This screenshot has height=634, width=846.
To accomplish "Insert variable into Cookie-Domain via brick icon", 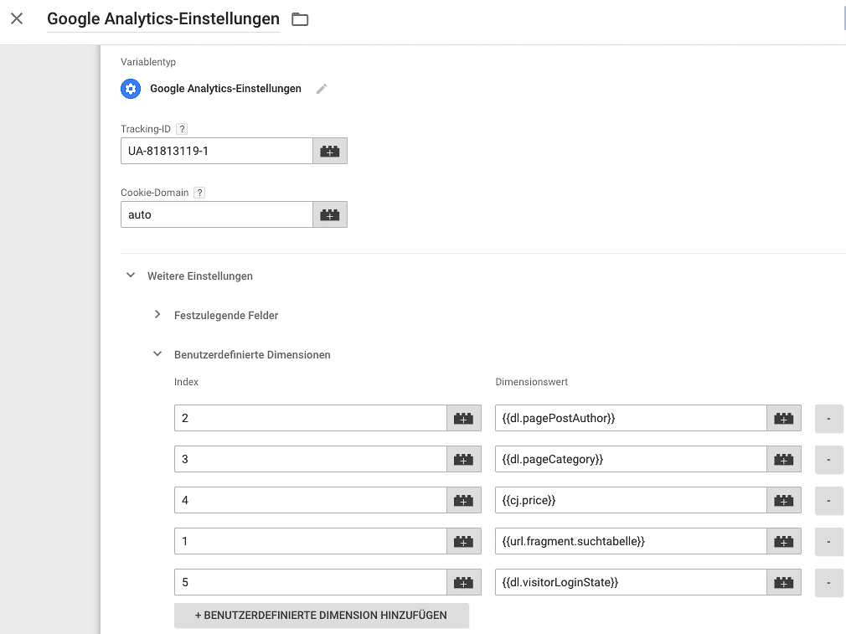I will (330, 214).
